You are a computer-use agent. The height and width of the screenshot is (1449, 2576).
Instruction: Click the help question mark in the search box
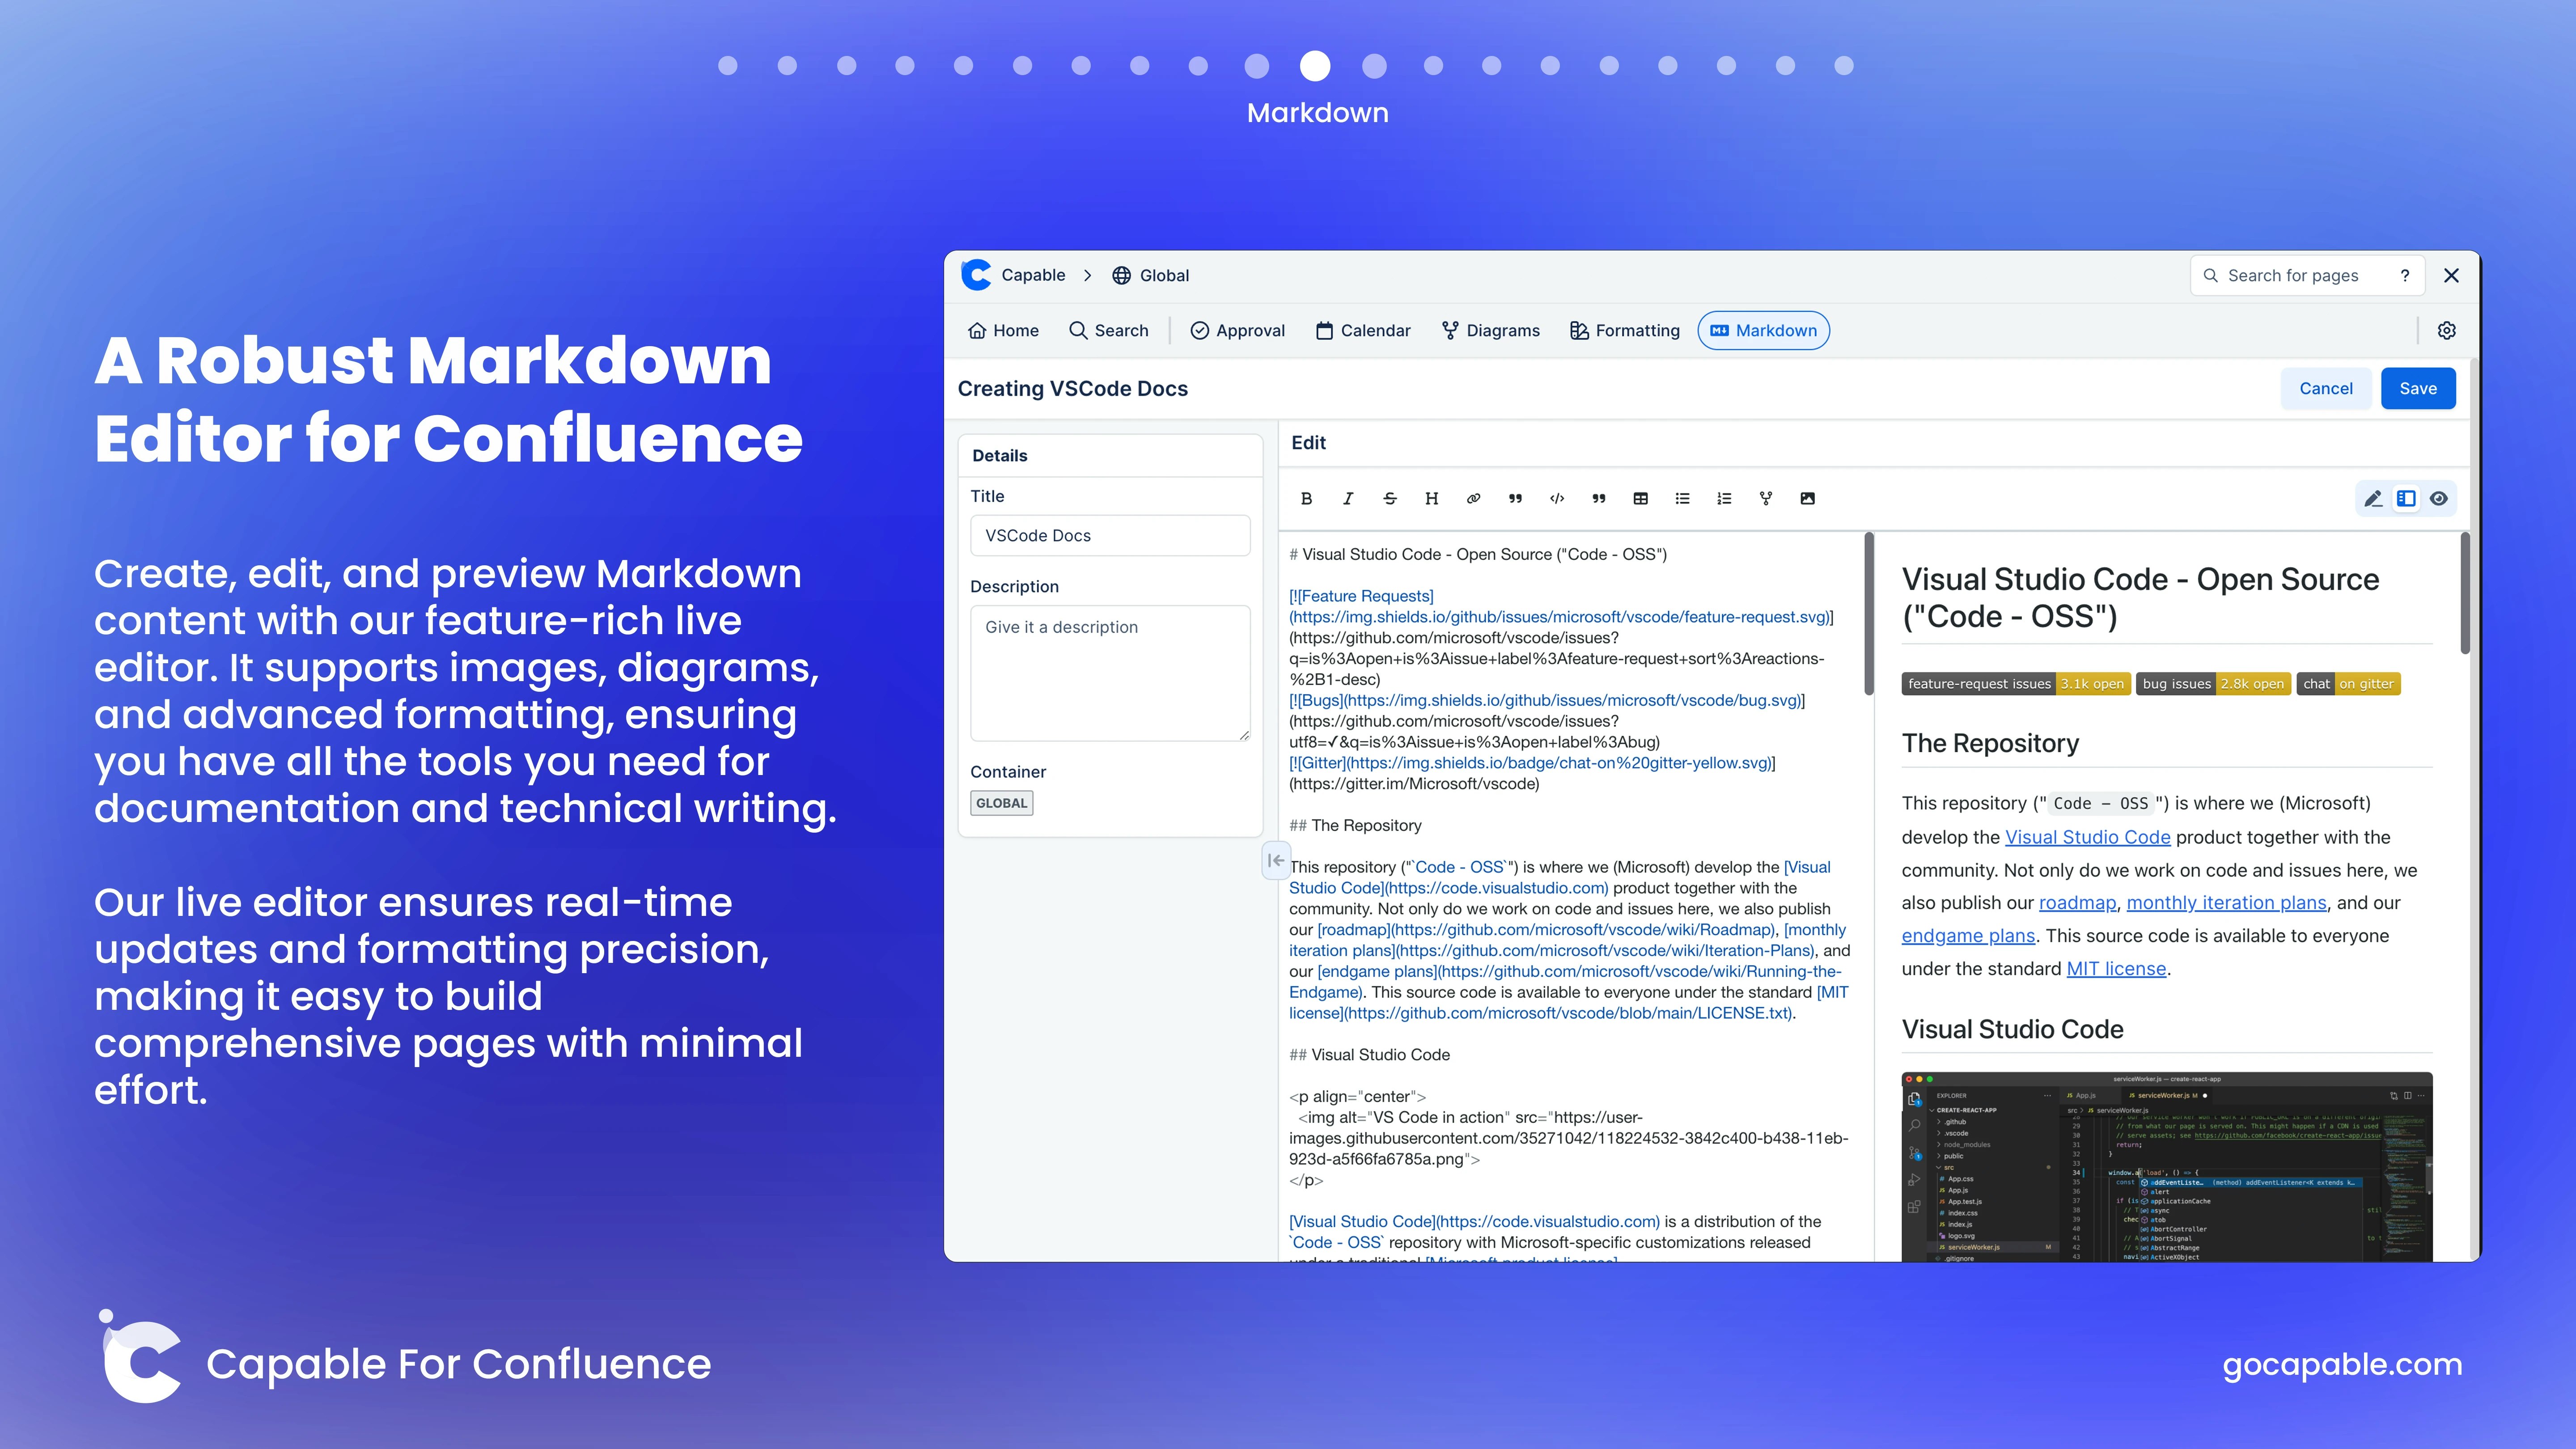[x=2405, y=275]
